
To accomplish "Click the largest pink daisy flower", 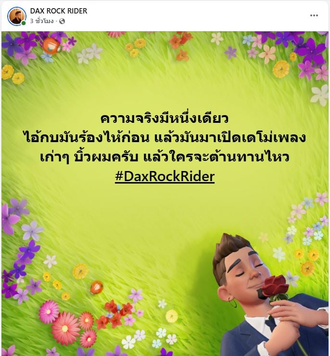I will (65, 329).
